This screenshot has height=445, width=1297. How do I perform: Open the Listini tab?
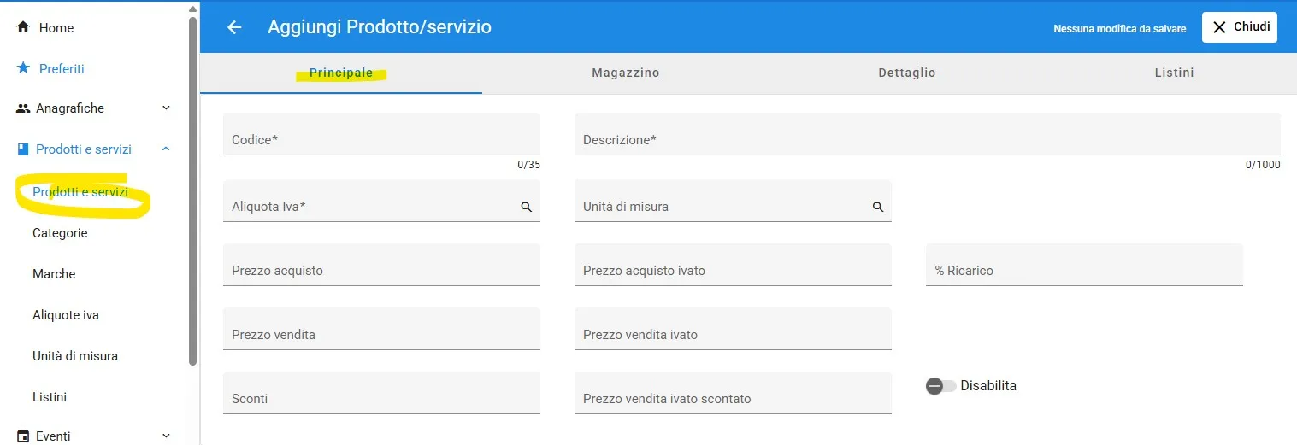[x=1173, y=73]
